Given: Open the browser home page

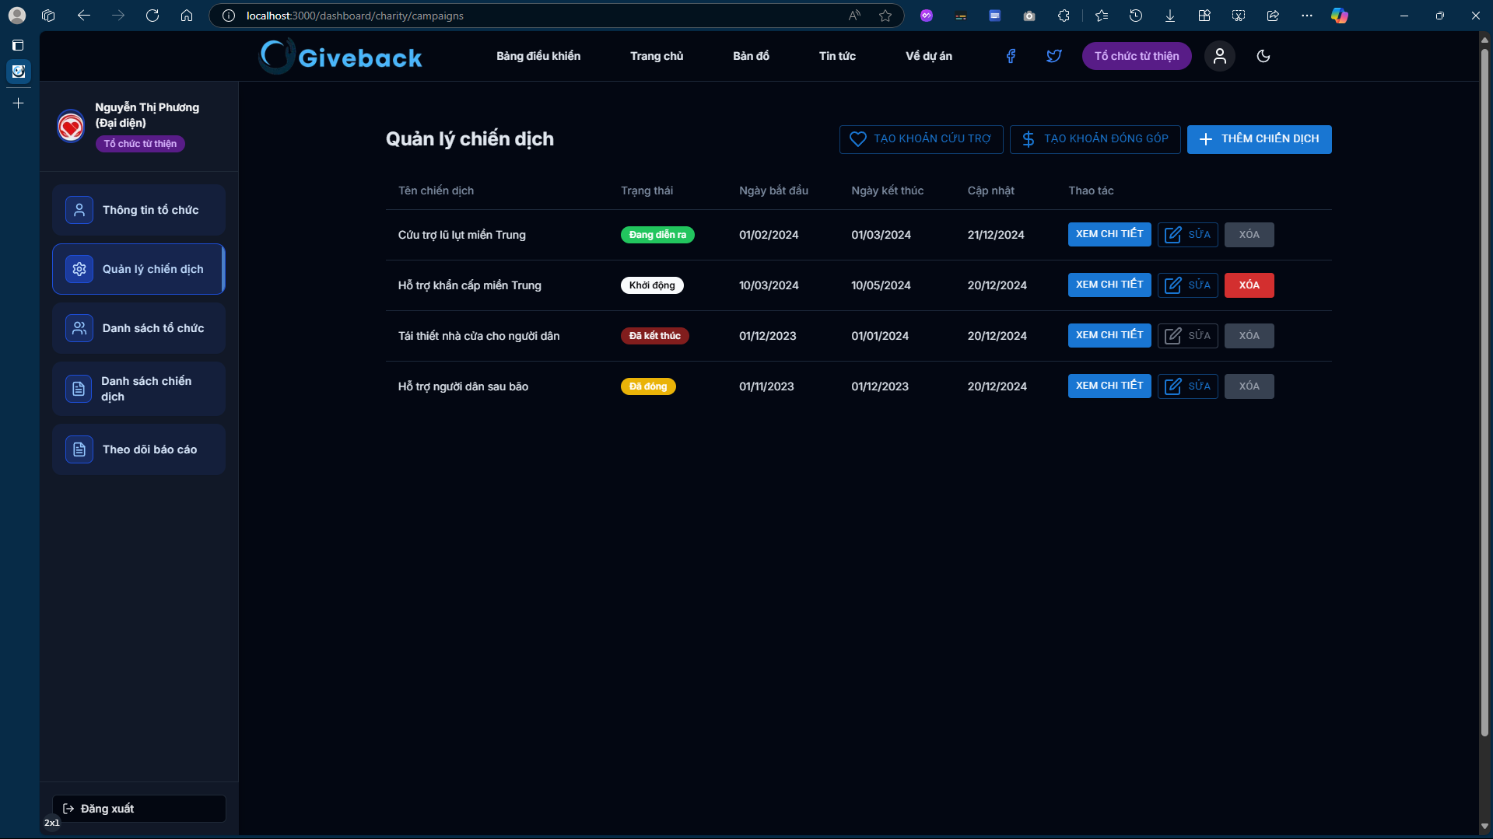Looking at the screenshot, I should coord(187,16).
